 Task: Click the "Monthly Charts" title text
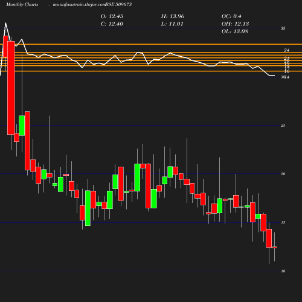pos(22,4)
